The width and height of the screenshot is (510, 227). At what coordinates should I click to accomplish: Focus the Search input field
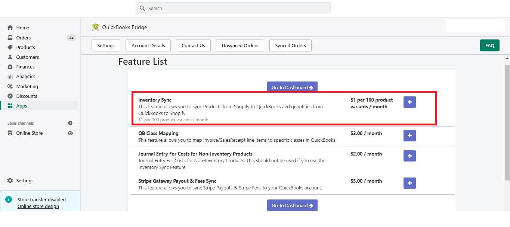233,8
